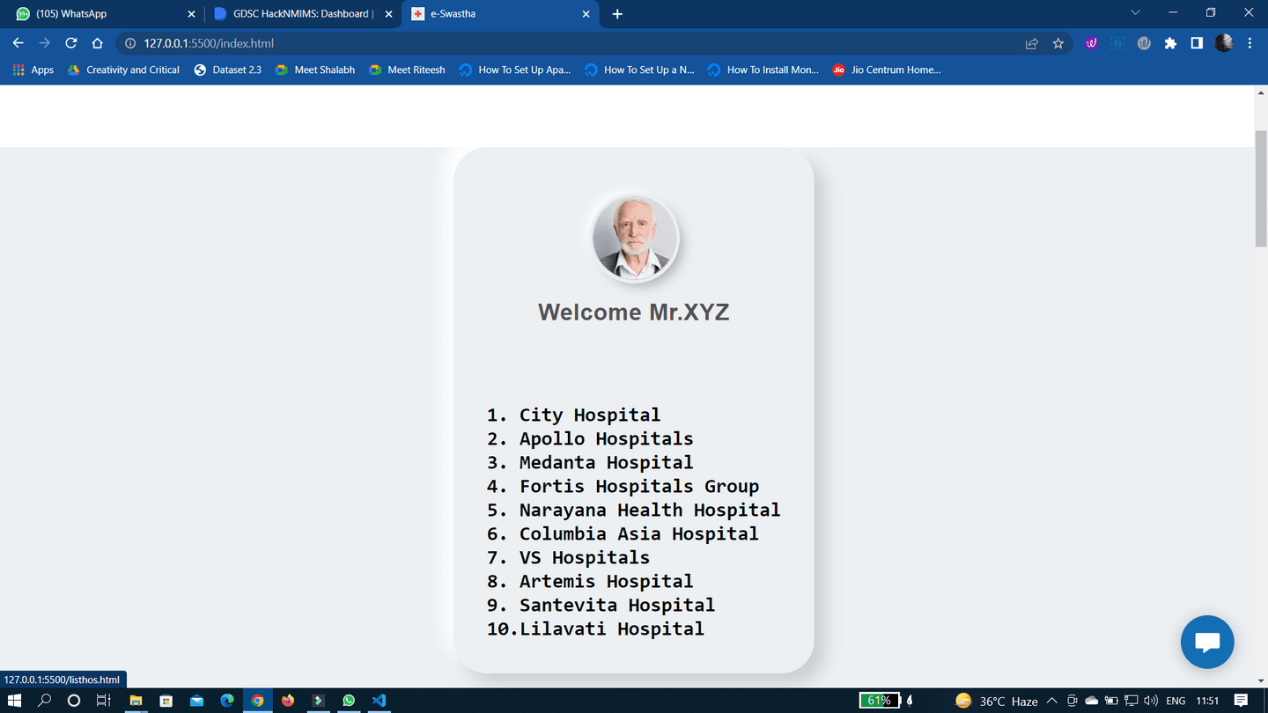Screen dimensions: 1268x713
Task: Open the 36°C Haze weather widget
Action: coord(996,701)
